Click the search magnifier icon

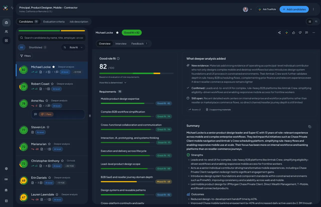click(21, 38)
